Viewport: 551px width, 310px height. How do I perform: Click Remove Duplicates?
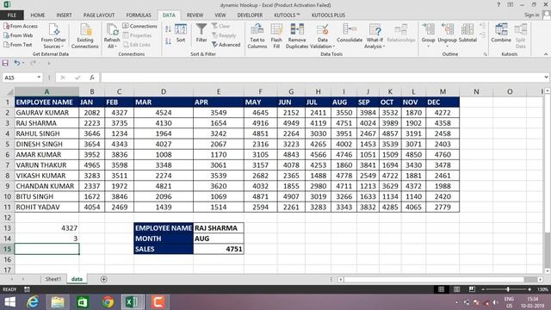pos(297,36)
